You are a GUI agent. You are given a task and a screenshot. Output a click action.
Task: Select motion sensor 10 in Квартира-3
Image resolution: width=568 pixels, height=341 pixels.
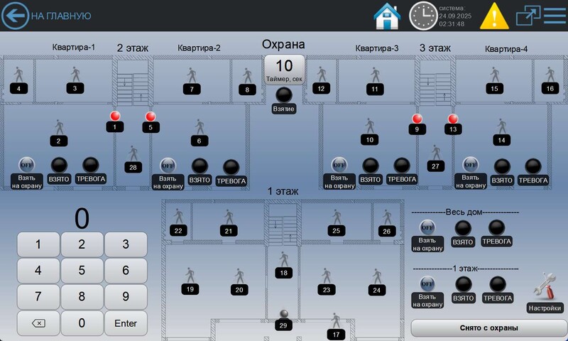369,128
